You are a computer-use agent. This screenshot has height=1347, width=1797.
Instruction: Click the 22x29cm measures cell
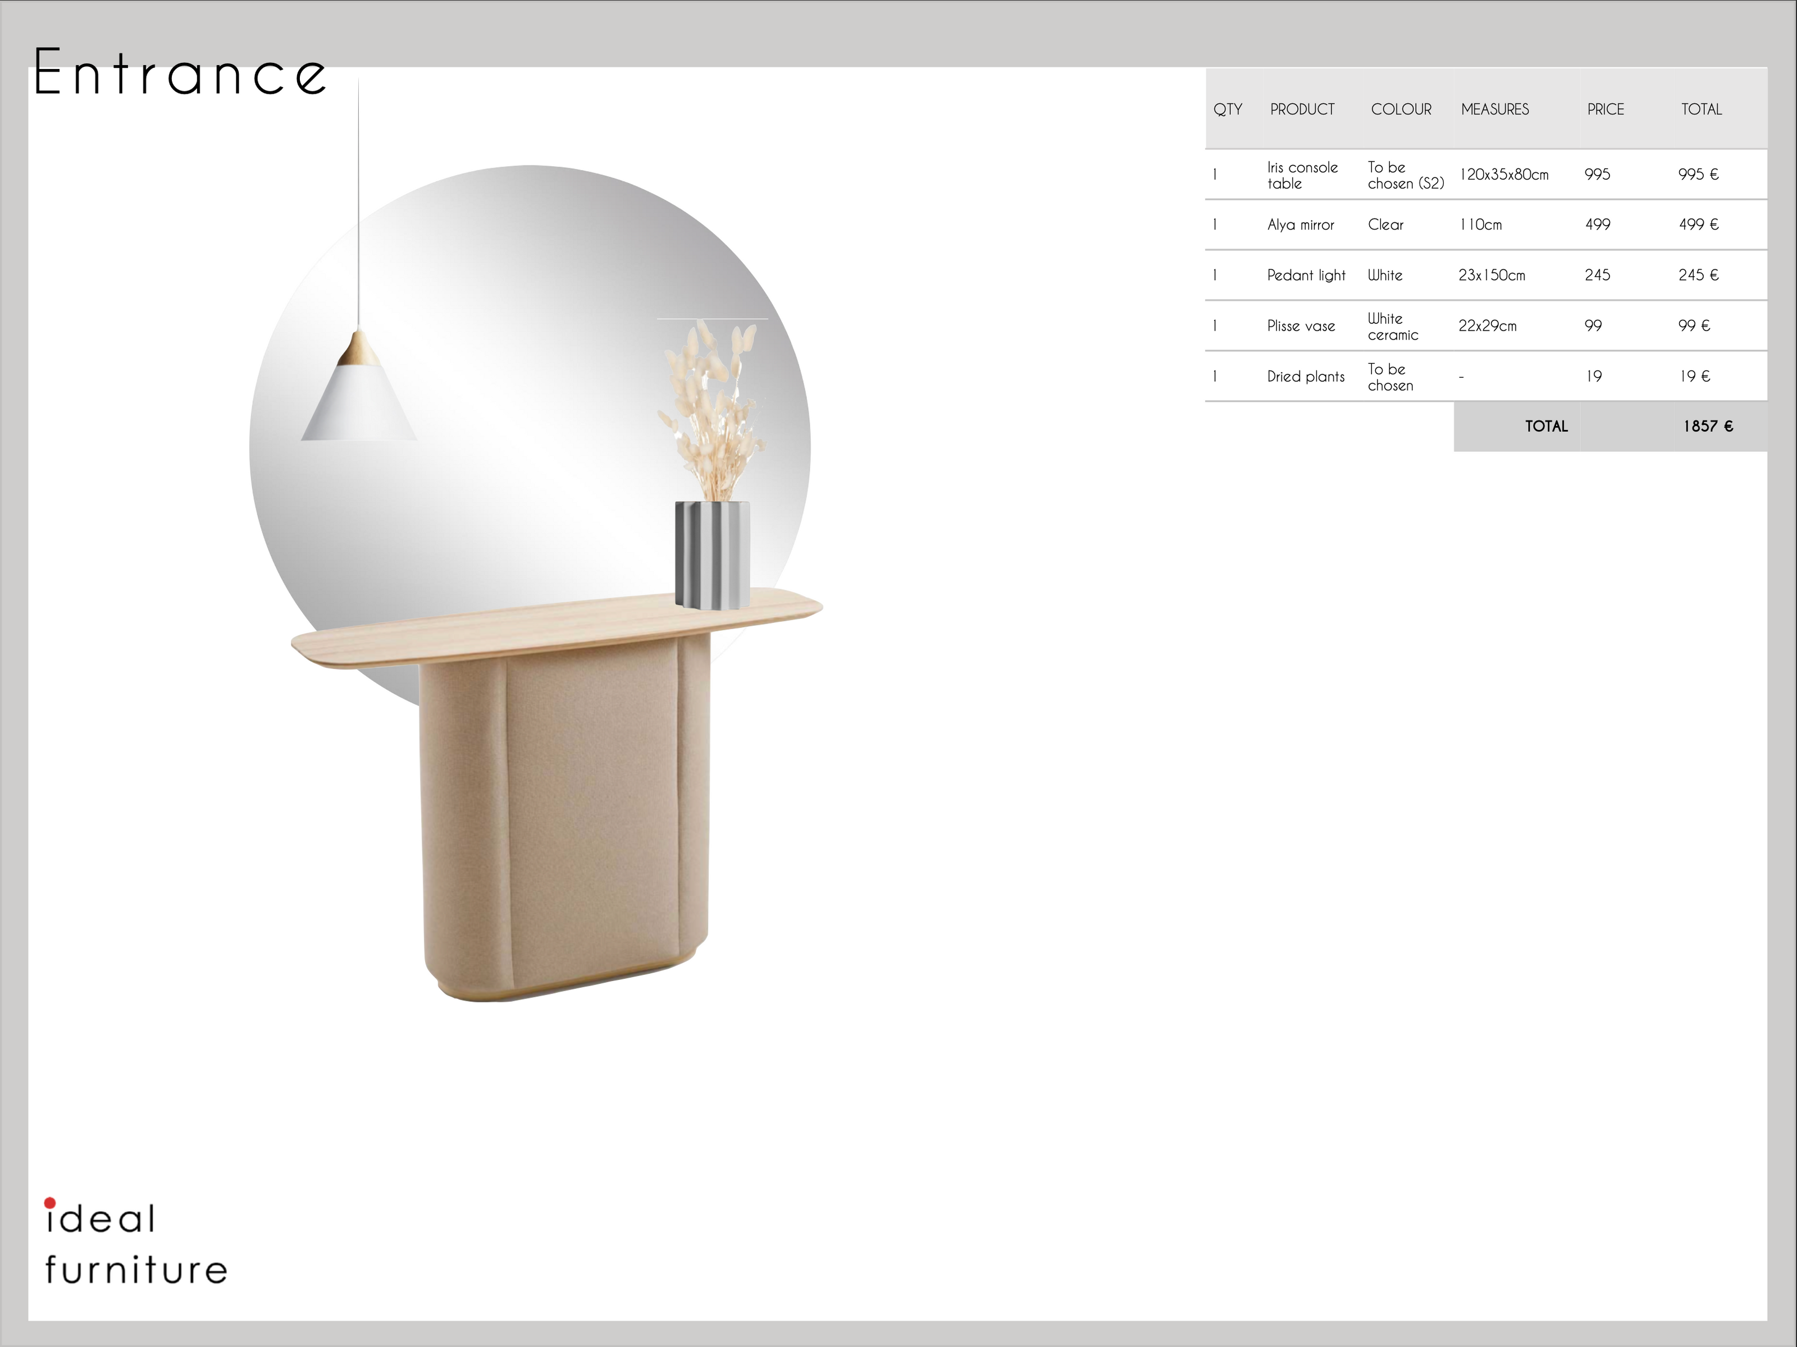[x=1486, y=326]
